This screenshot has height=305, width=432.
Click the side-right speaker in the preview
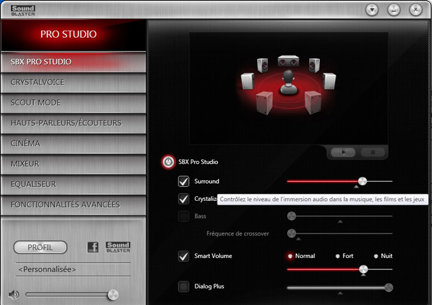(329, 81)
